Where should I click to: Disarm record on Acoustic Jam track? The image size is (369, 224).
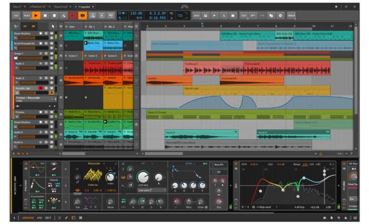(x=41, y=88)
